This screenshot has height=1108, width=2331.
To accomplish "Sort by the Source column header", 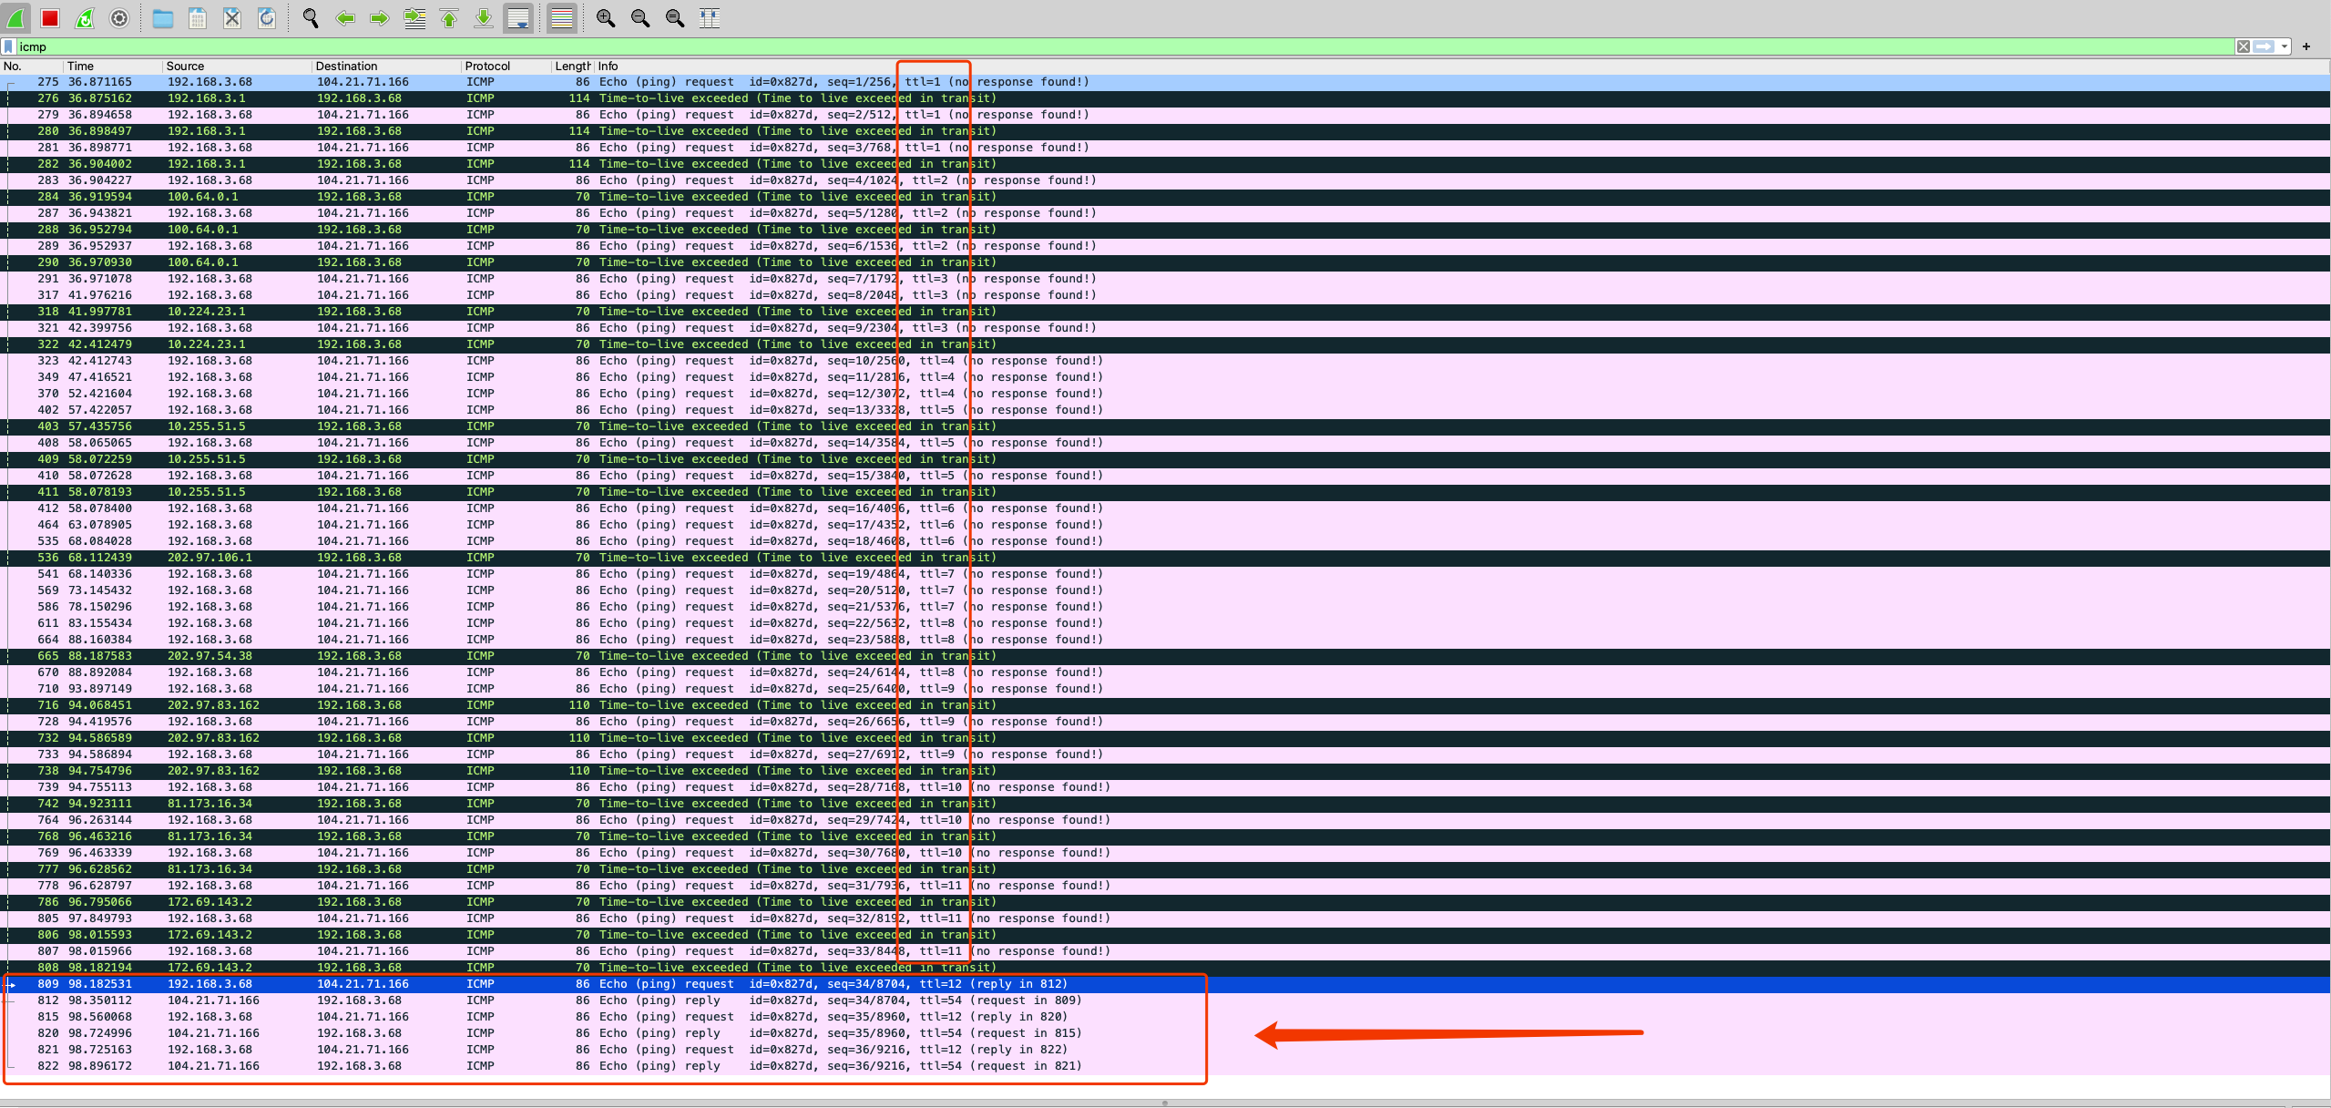I will pyautogui.click(x=237, y=66).
